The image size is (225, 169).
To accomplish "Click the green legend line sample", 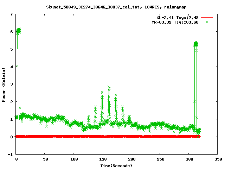I will click(x=207, y=22).
